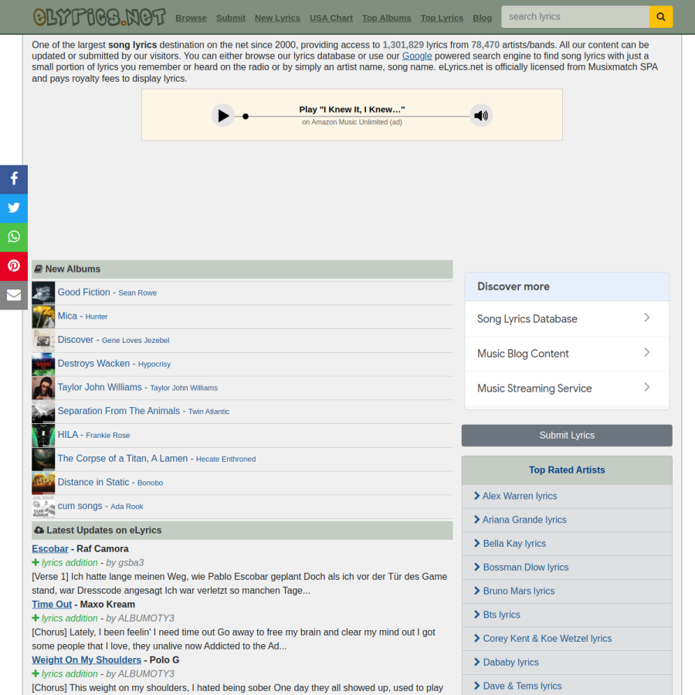Image resolution: width=695 pixels, height=695 pixels.
Task: Open Sean Rowe artist link
Action: [x=137, y=293]
